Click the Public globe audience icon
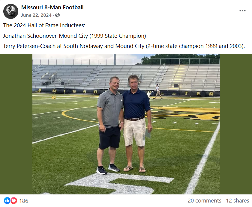 coord(57,15)
